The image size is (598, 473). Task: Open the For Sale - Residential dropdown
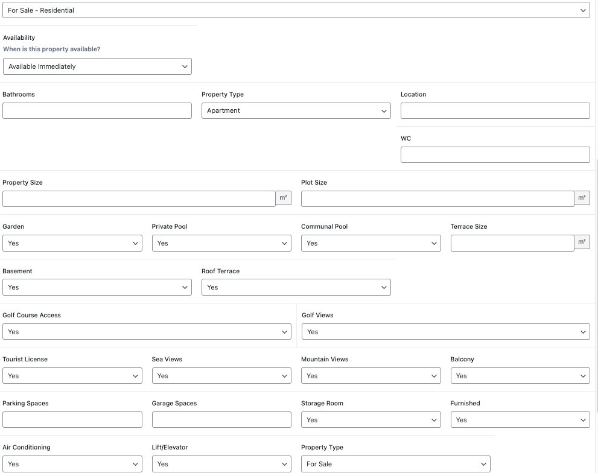[296, 10]
